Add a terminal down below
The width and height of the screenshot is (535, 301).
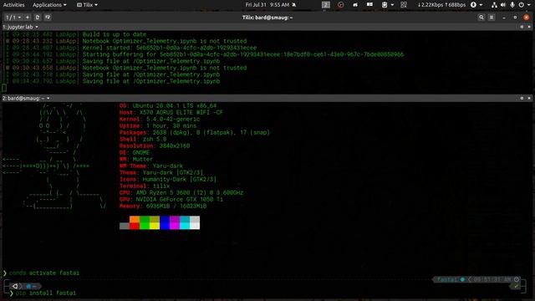48,17
